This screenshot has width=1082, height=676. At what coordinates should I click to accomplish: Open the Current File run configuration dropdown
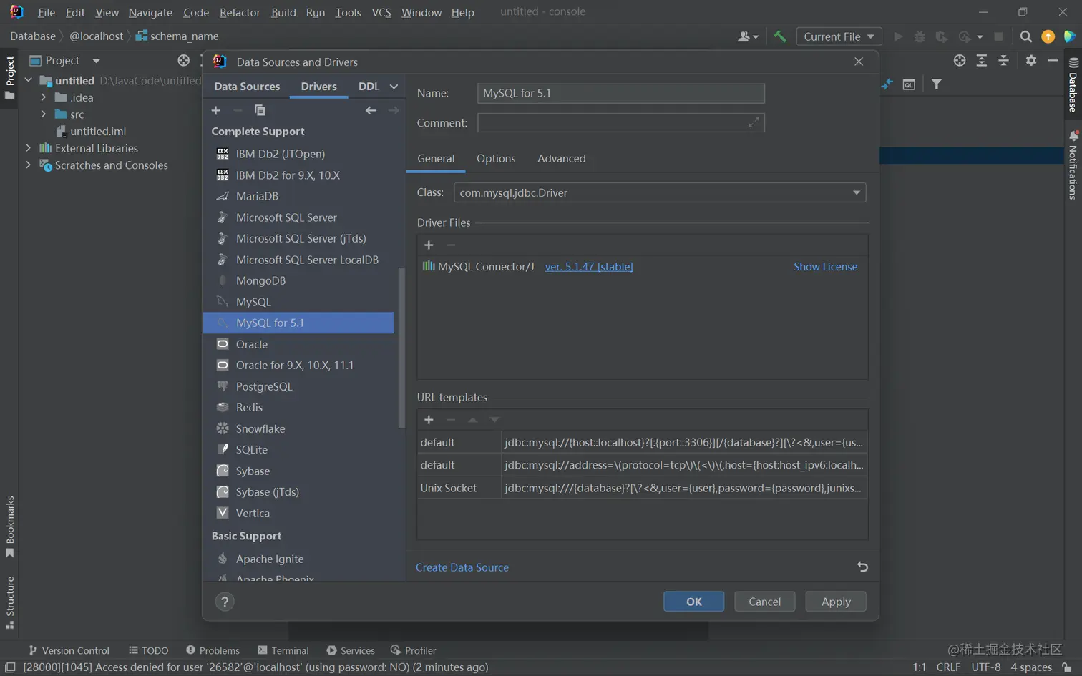point(839,36)
